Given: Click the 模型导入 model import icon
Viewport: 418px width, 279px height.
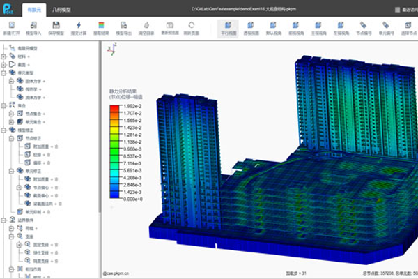Looking at the screenshot, I should 33,27.
